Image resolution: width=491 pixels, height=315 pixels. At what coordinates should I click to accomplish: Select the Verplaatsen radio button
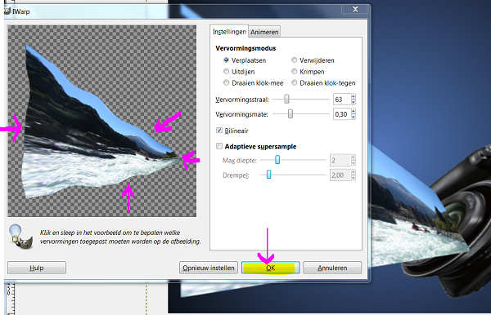tap(226, 60)
